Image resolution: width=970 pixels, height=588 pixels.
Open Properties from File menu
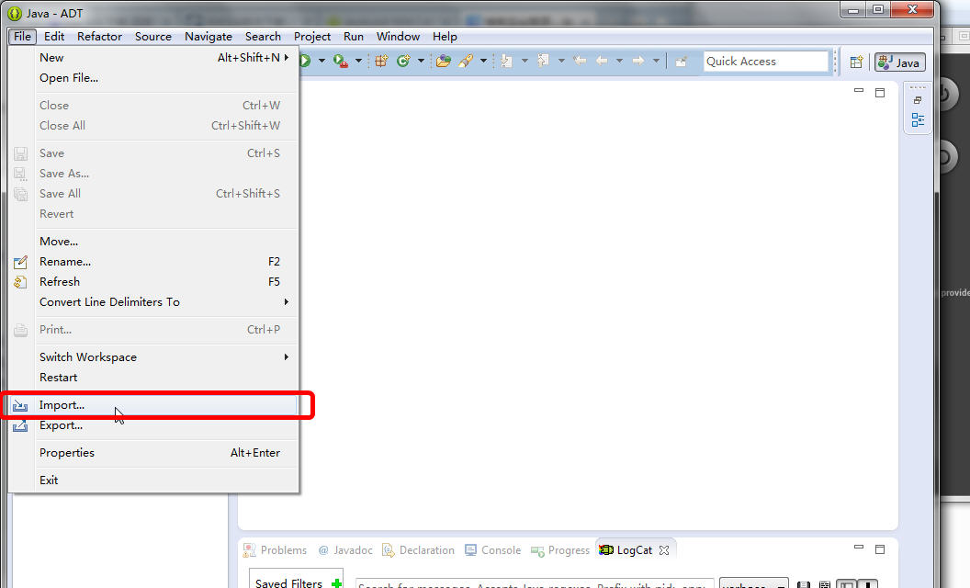pos(152,452)
